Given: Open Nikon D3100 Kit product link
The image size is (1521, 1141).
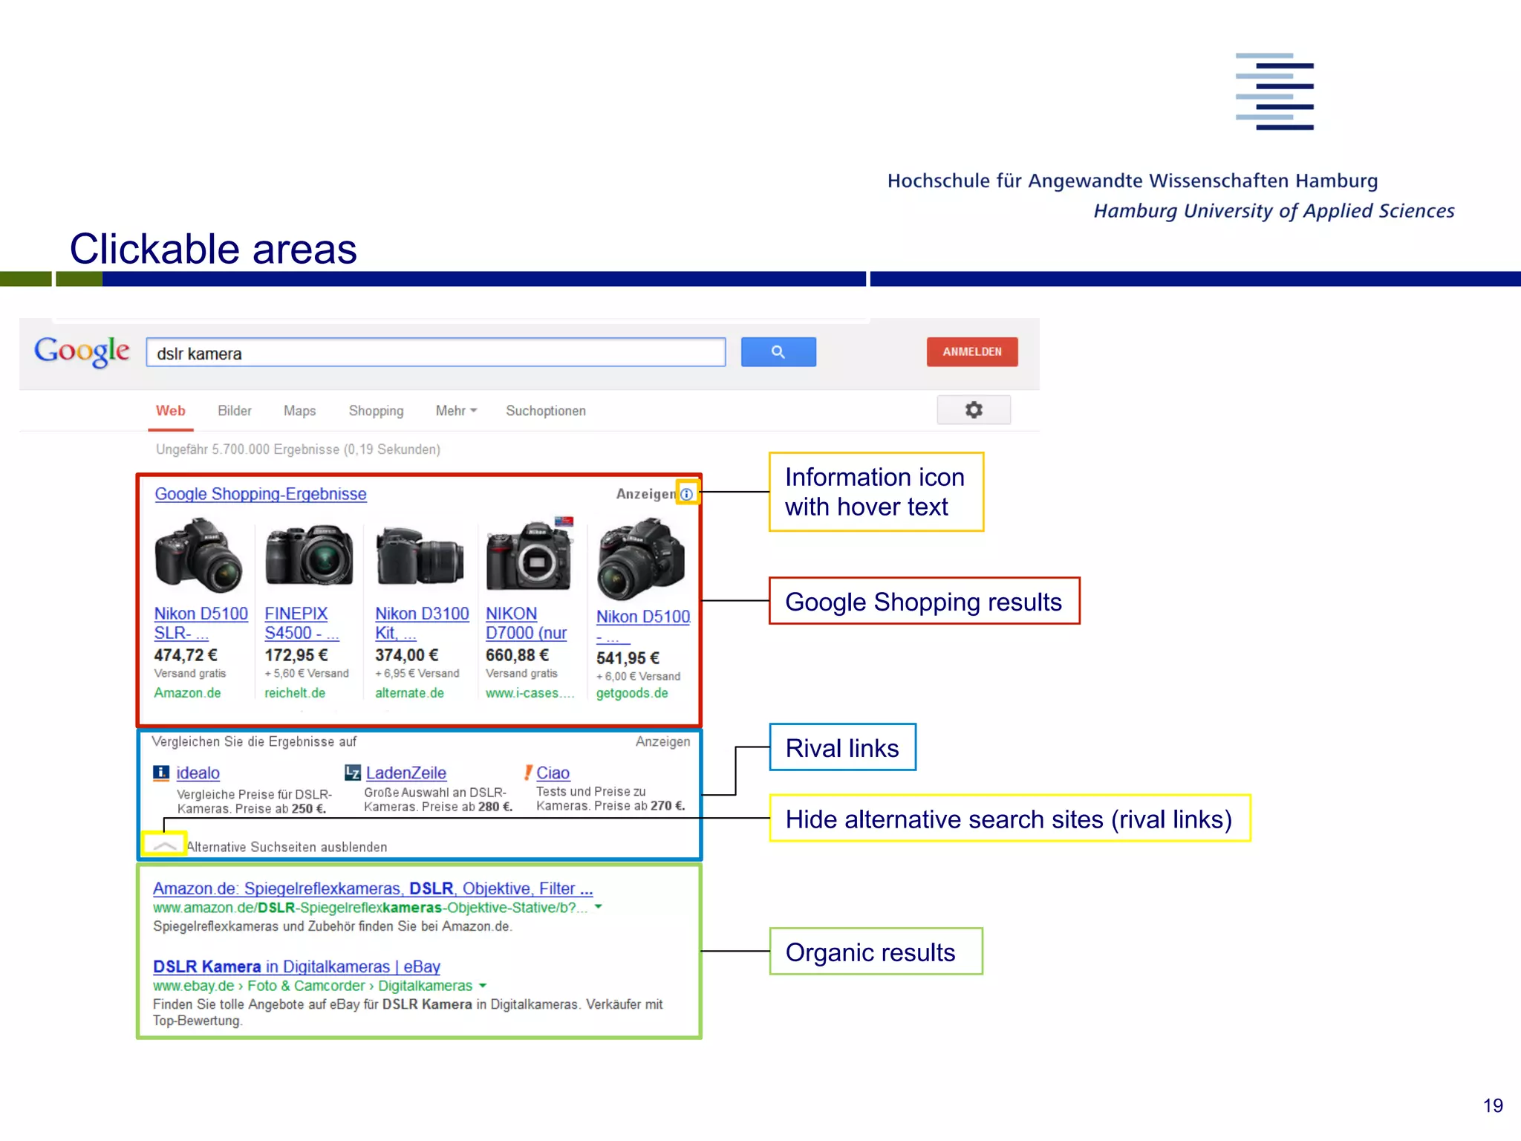Looking at the screenshot, I should [x=422, y=623].
